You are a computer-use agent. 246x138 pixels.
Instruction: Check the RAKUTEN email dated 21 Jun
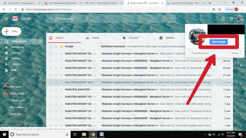(51, 75)
